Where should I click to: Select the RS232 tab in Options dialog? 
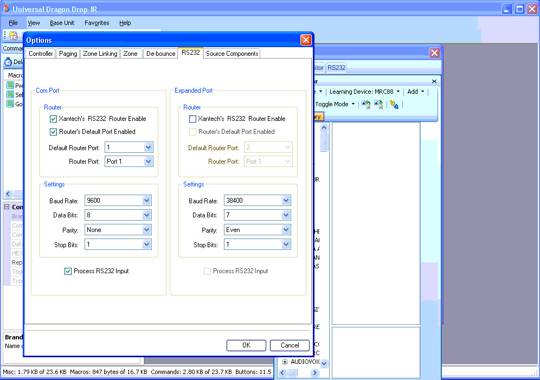click(191, 53)
